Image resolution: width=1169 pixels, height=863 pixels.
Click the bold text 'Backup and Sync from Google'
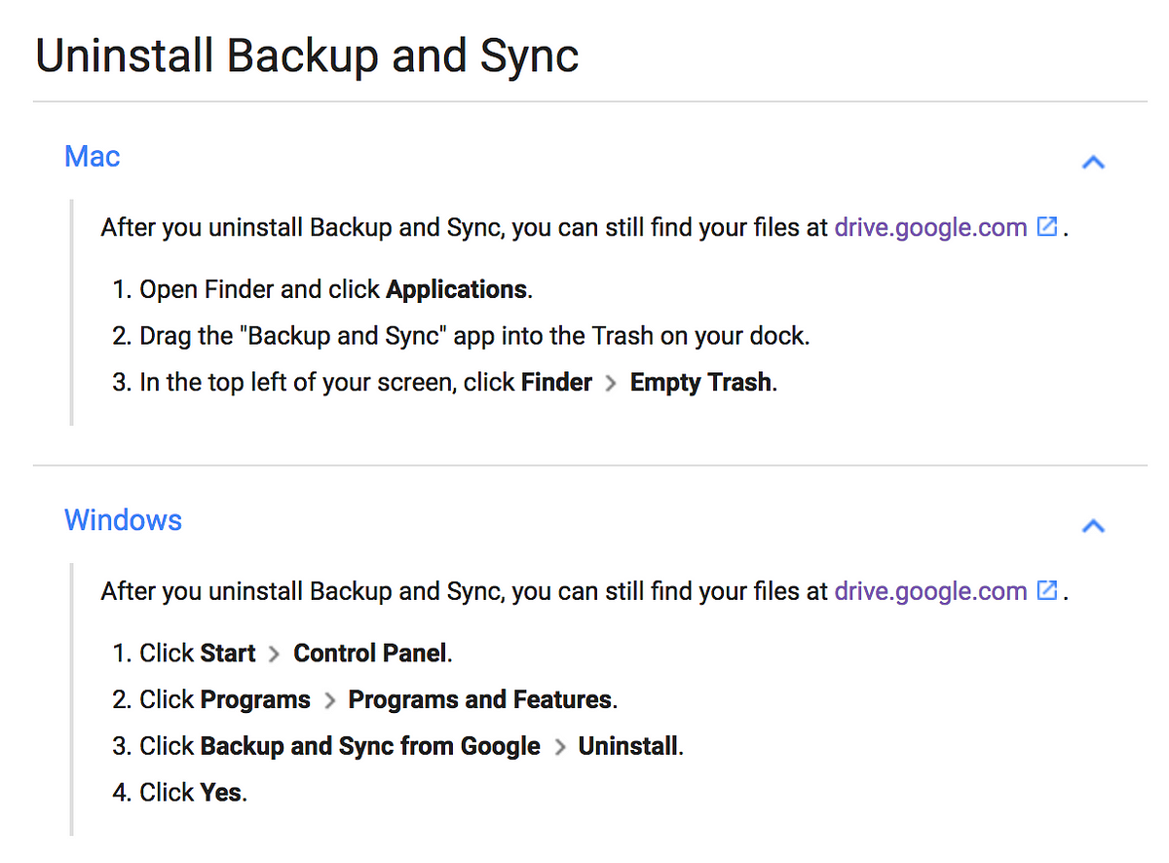pos(370,746)
